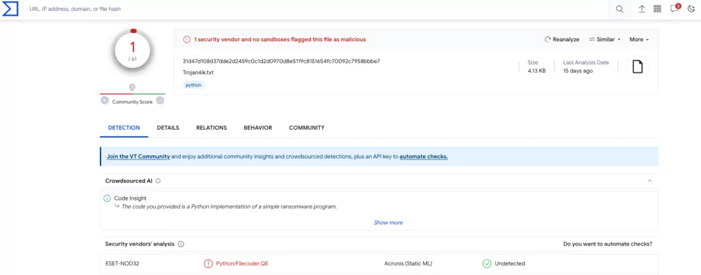The image size is (701, 275).
Task: Click the community score upvote check icon
Action: pyautogui.click(x=160, y=101)
